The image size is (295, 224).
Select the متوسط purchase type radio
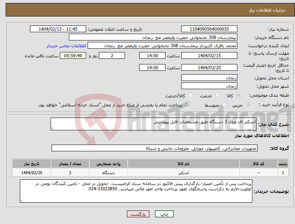point(224,104)
